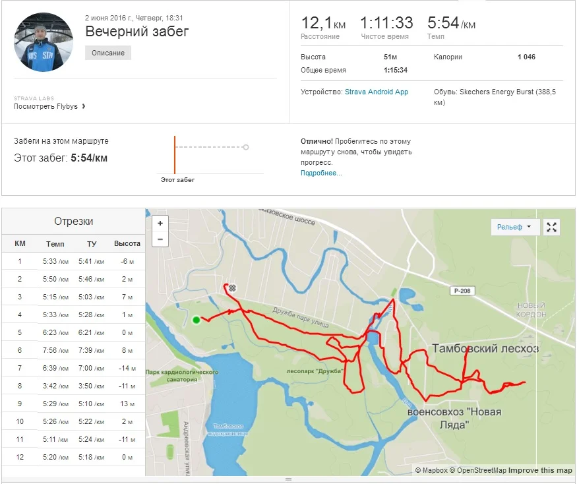577x484 pixels.
Task: Click the map zoom out minus button
Action: coord(160,238)
